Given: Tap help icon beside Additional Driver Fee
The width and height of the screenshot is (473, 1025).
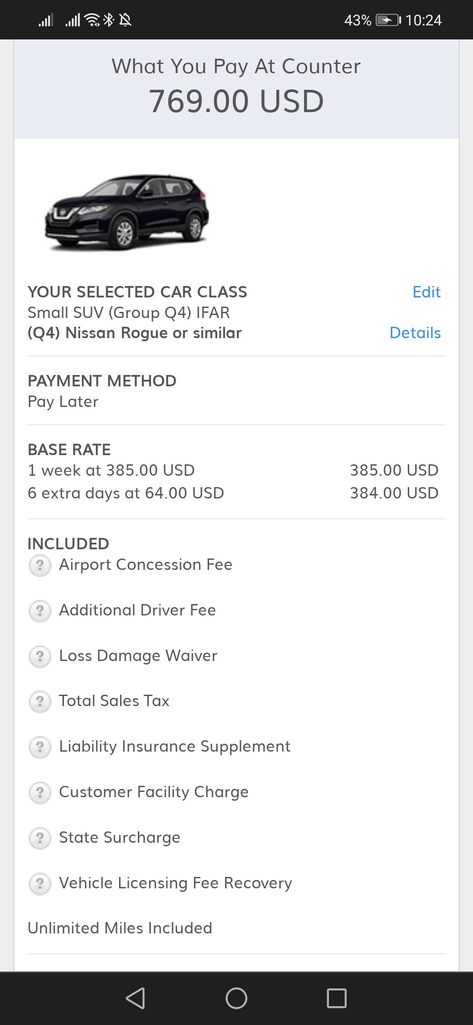Looking at the screenshot, I should tap(40, 611).
